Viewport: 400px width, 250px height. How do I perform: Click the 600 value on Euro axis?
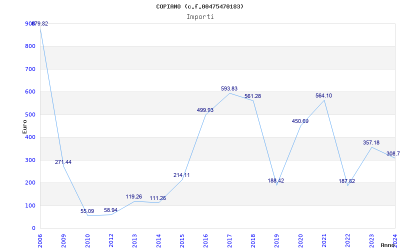[x=30, y=92]
